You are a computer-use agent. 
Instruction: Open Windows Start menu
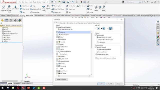pos(2,88)
